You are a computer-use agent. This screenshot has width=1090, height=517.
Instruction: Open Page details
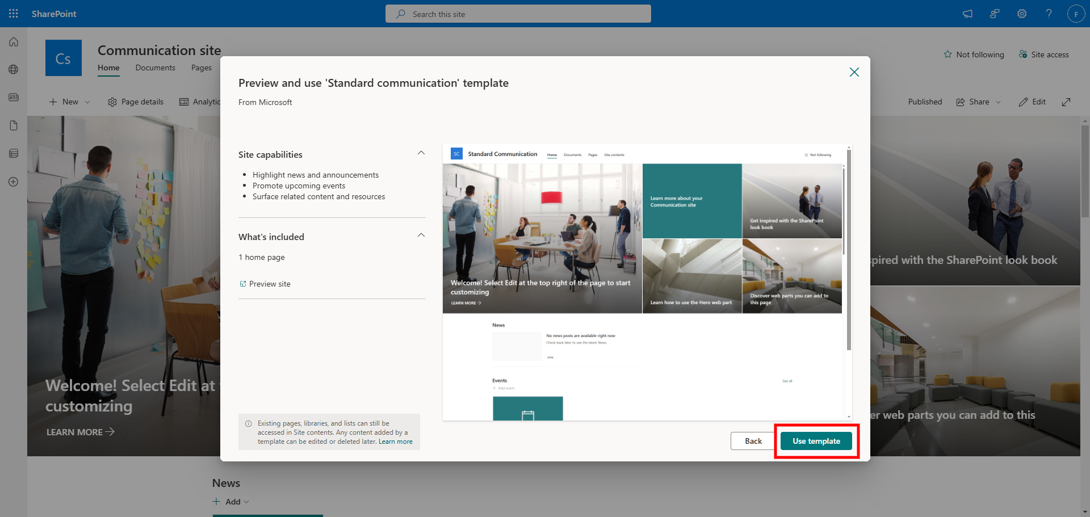pos(136,102)
